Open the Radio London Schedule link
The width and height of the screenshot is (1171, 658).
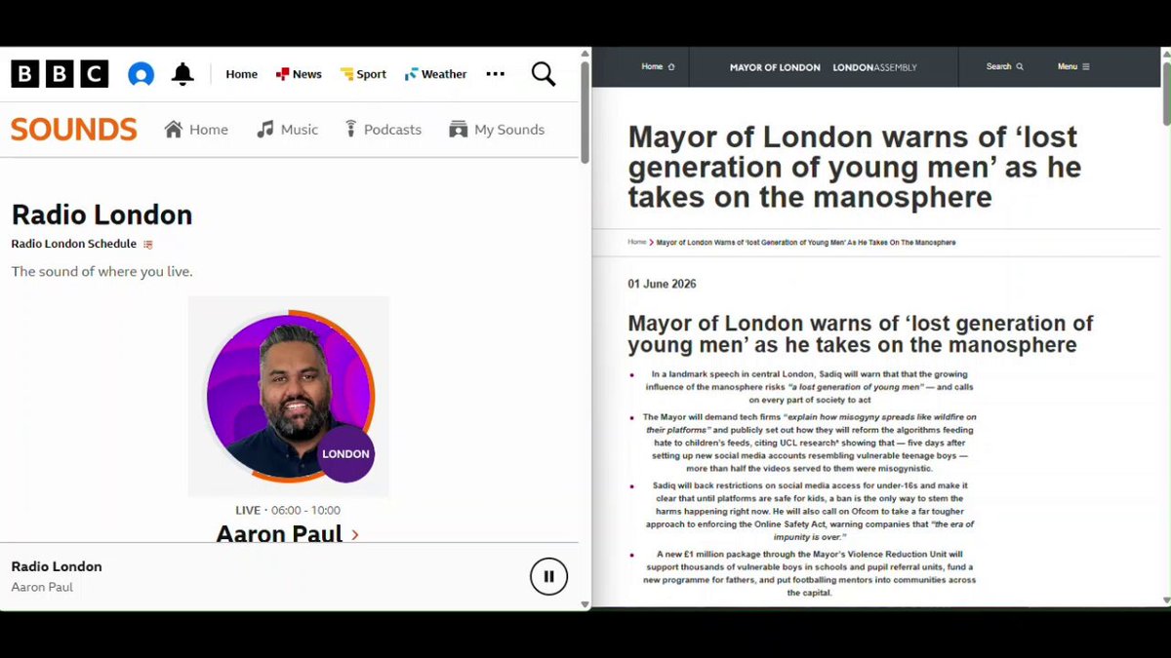pos(74,244)
